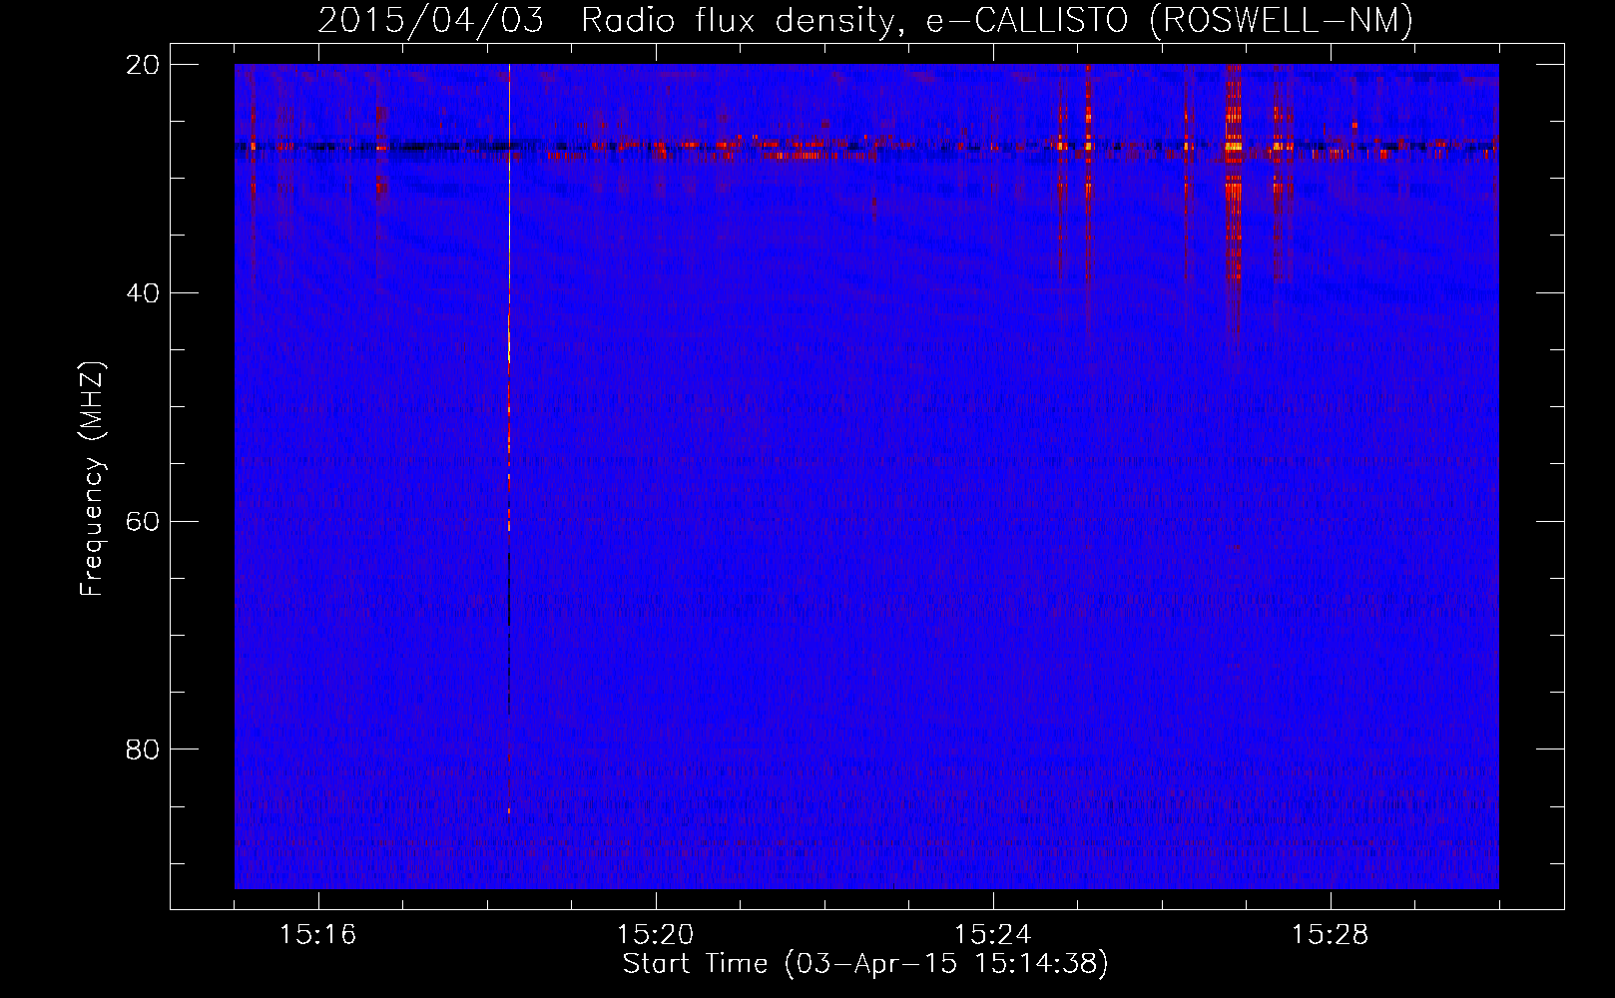Click the 'Start Time (03-Apr-15 15:14:38)' label
Image resolution: width=1615 pixels, height=998 pixels.
[865, 964]
